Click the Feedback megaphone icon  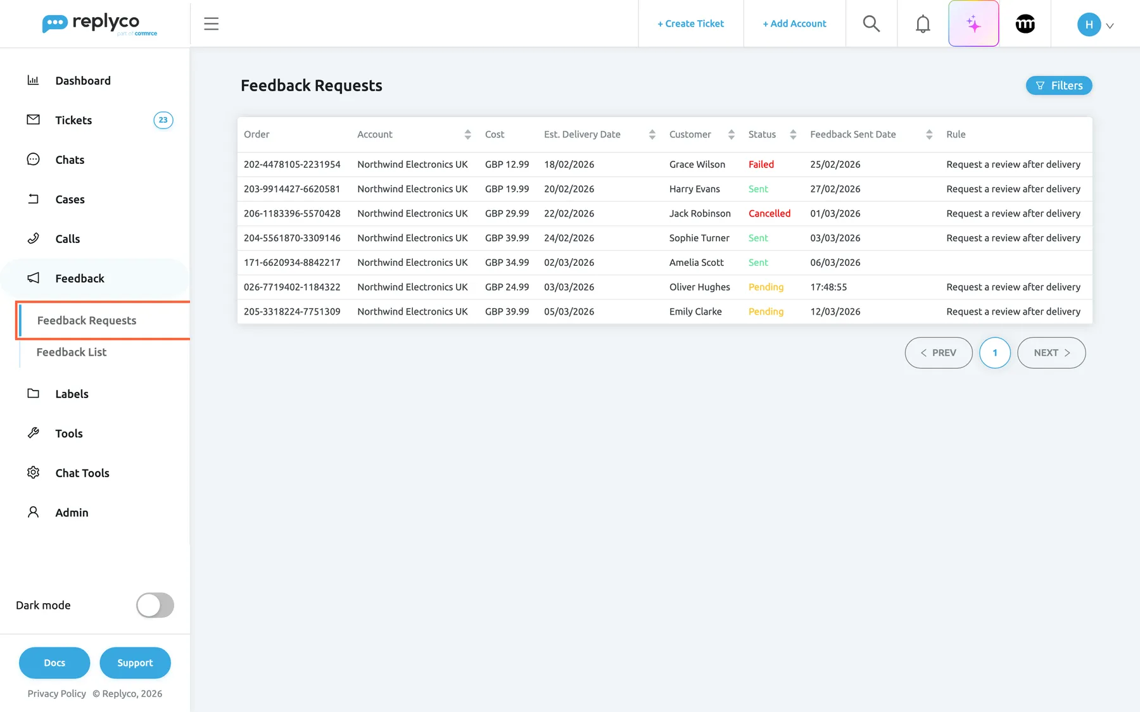(33, 278)
